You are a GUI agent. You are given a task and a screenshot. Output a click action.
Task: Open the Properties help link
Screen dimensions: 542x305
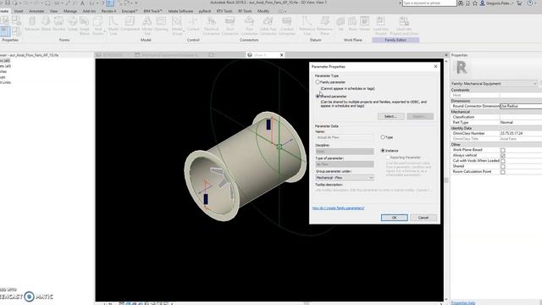(x=463, y=303)
